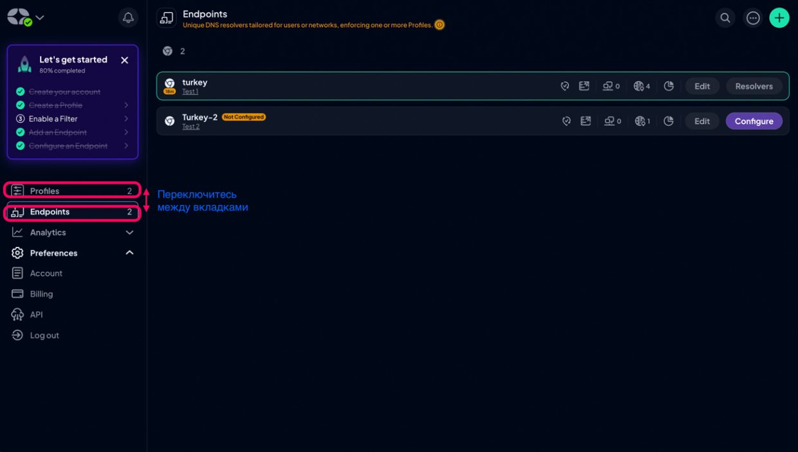
Task: Open the Test 1 profile link
Action: (x=190, y=92)
